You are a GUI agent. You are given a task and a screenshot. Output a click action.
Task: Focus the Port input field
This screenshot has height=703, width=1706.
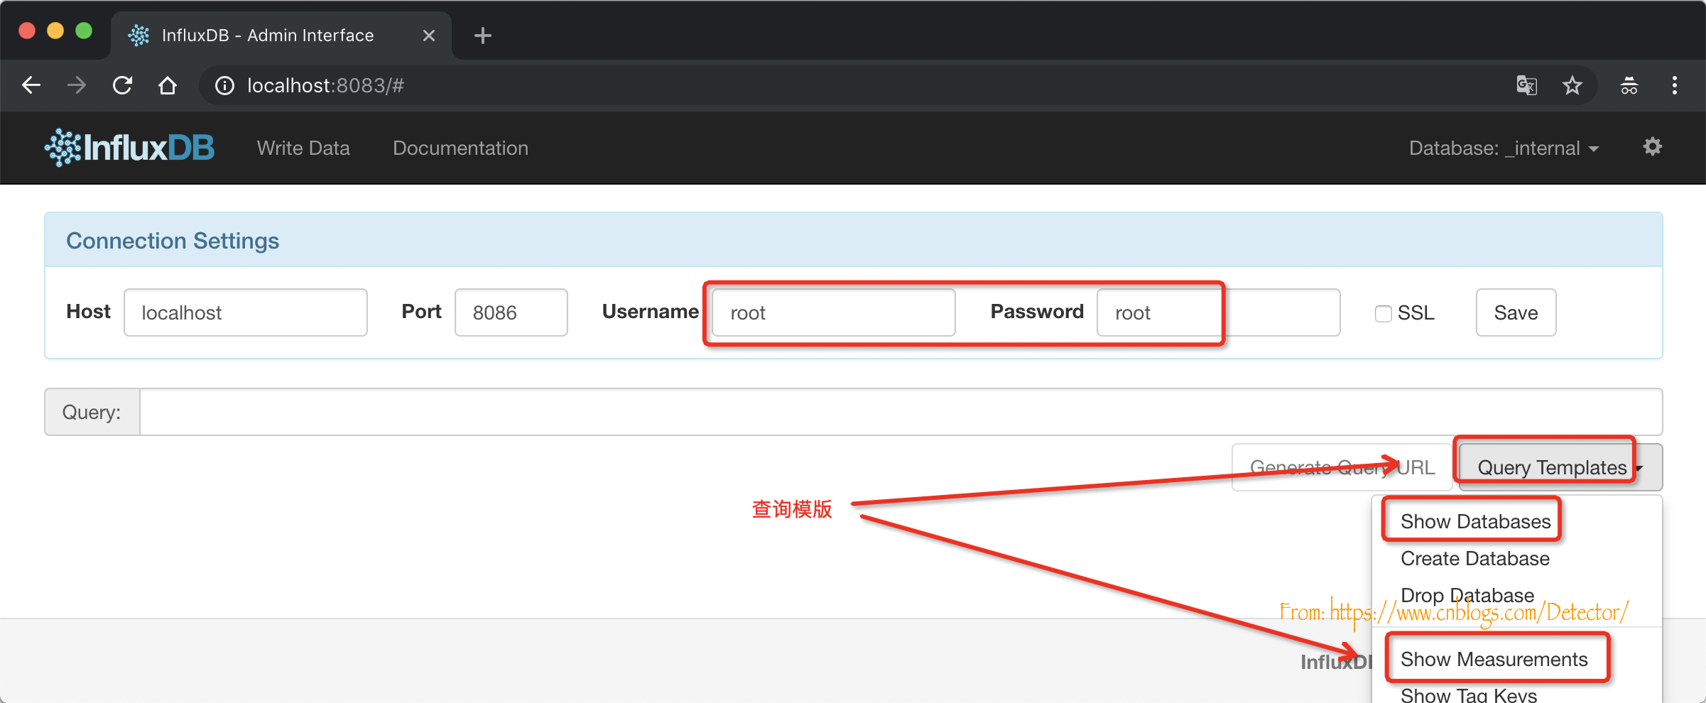point(511,312)
